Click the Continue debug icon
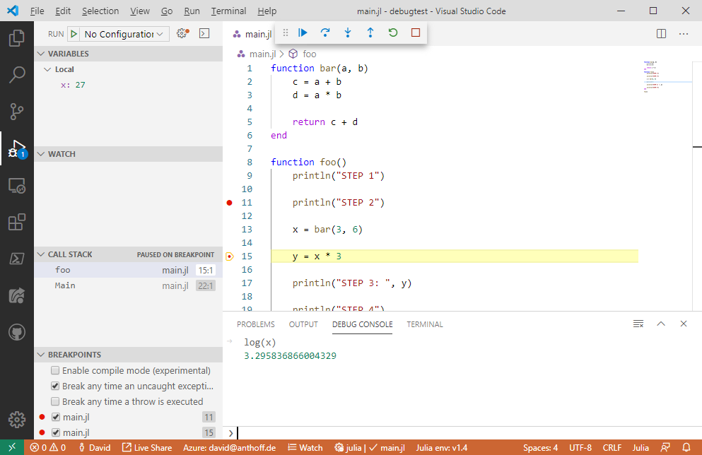Screen dimensions: 702x455 tap(303, 32)
